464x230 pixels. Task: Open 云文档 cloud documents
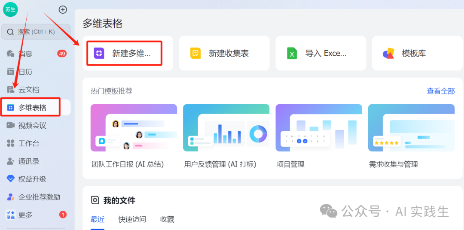tap(28, 90)
